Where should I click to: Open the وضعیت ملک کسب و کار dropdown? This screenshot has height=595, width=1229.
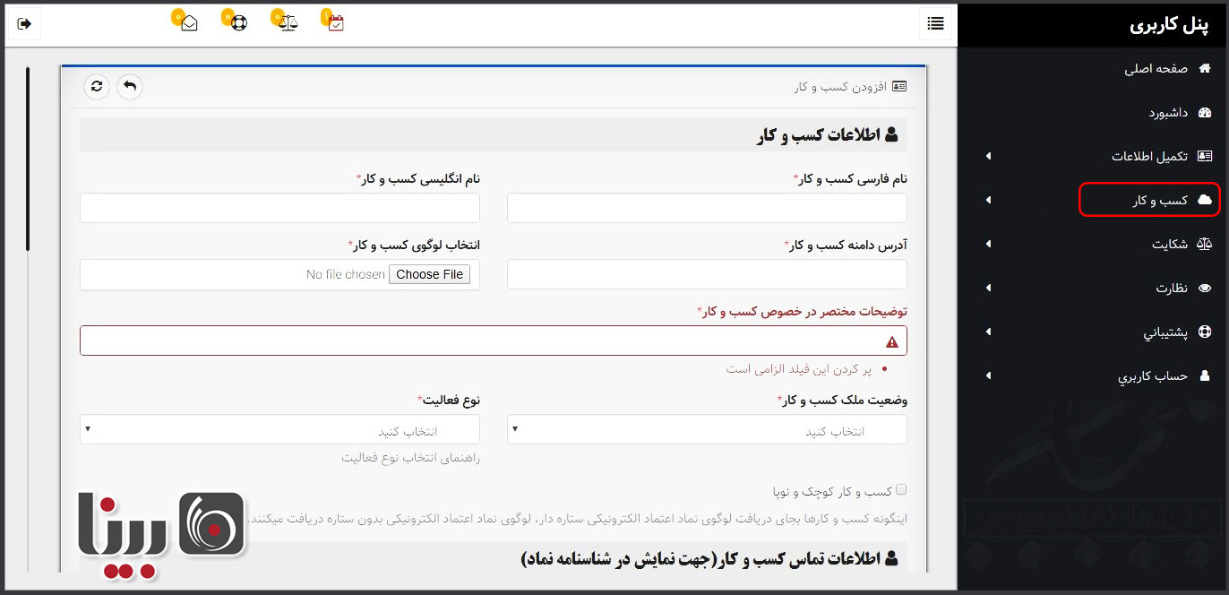[x=707, y=429]
